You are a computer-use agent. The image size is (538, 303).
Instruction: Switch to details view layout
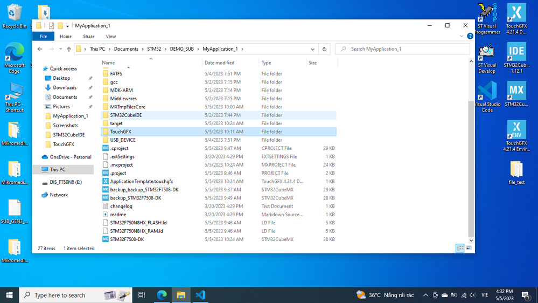[x=460, y=249]
